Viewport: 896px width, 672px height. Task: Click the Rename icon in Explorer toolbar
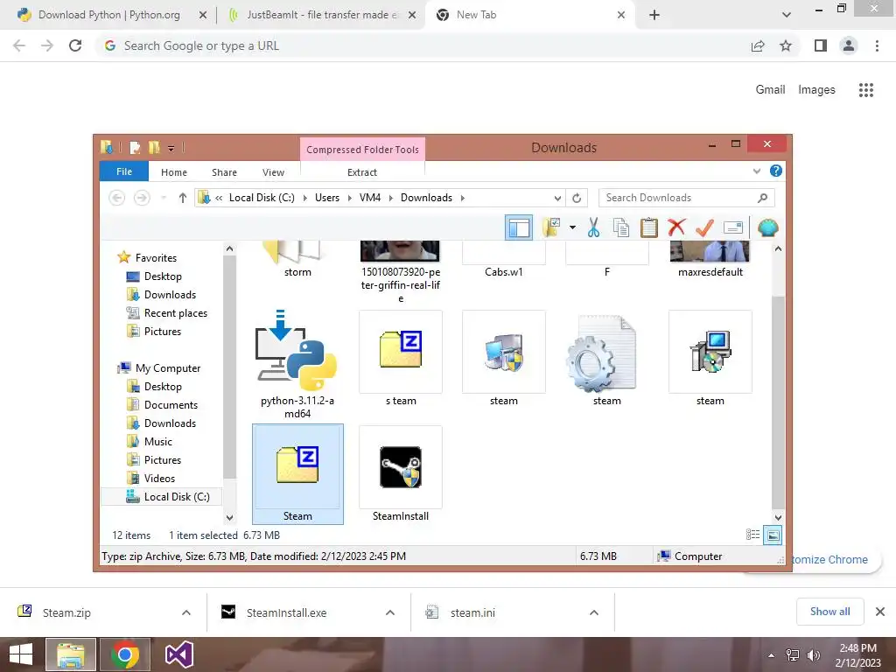(x=732, y=227)
